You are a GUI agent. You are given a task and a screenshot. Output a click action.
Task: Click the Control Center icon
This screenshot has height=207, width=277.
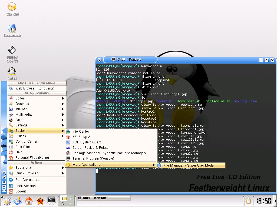click(11, 141)
